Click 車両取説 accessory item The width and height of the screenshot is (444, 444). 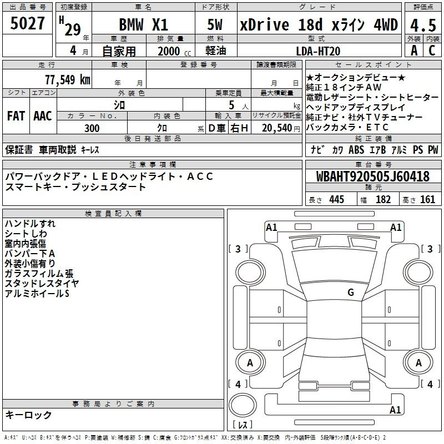[x=58, y=149]
